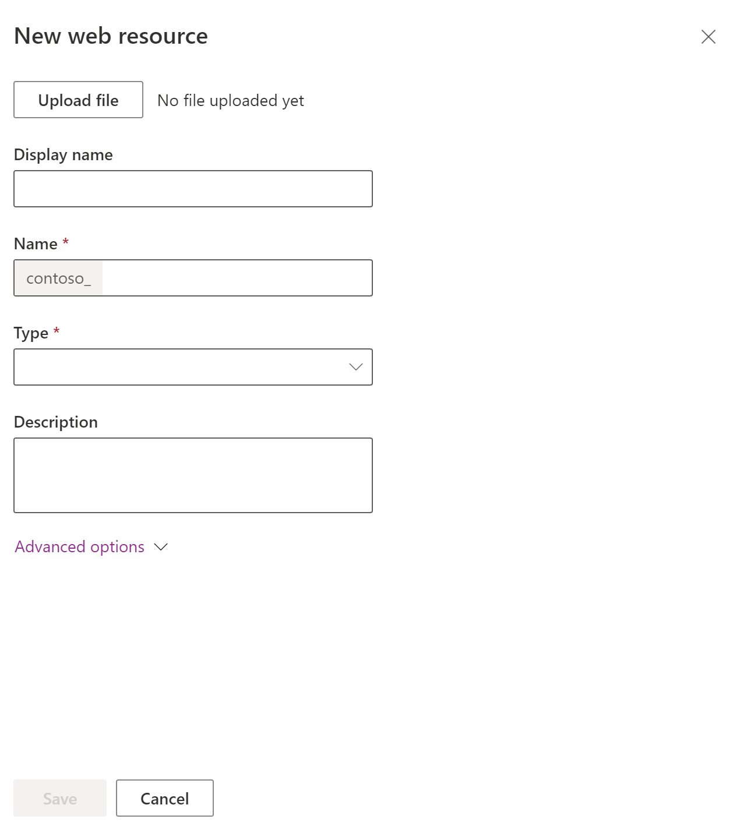Click the No file uploaded yet text
Screen dimensions: 740x833
[230, 100]
